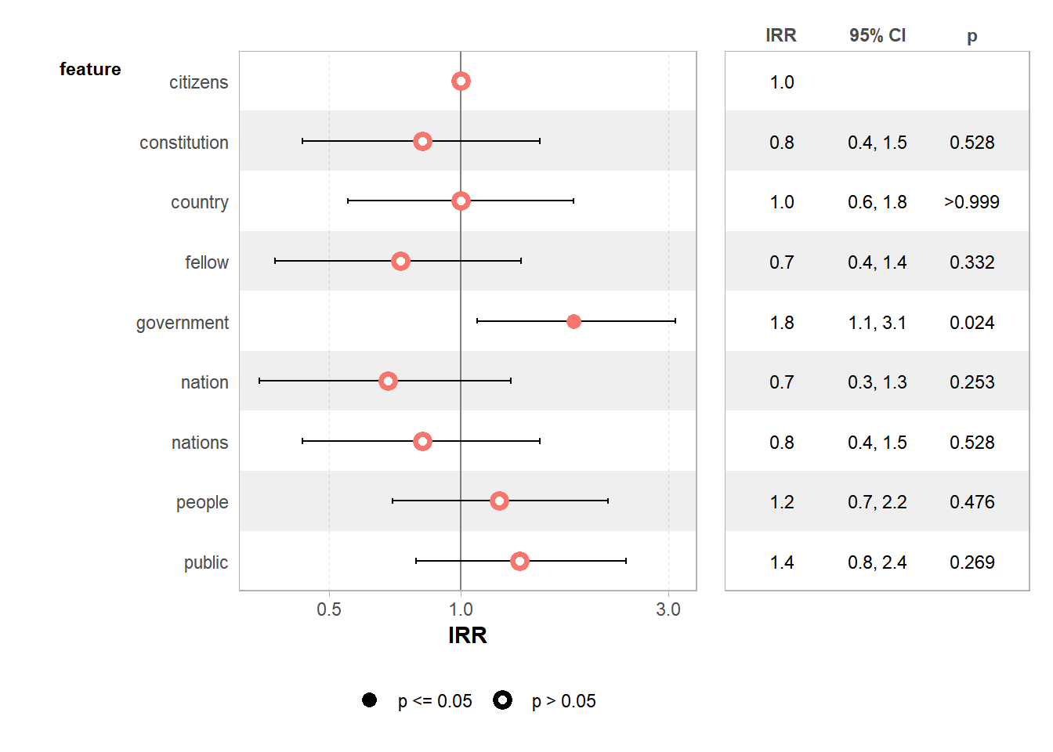
Task: Click the citizens row data point marker
Action: pos(461,81)
